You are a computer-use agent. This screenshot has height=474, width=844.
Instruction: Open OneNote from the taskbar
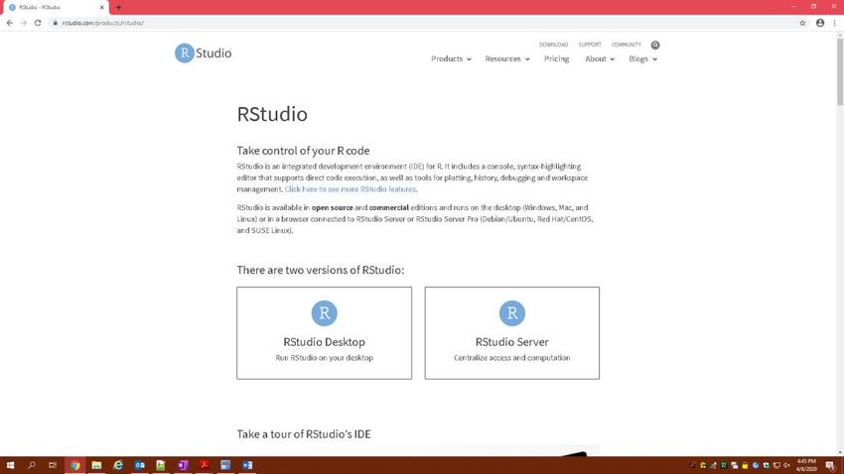[x=183, y=465]
